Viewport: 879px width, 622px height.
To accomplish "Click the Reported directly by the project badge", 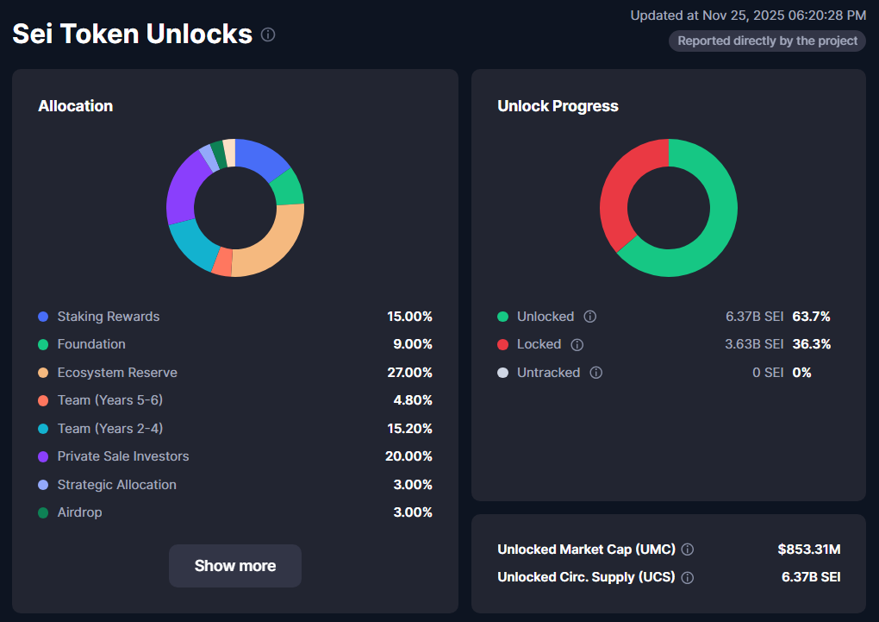I will pos(766,41).
